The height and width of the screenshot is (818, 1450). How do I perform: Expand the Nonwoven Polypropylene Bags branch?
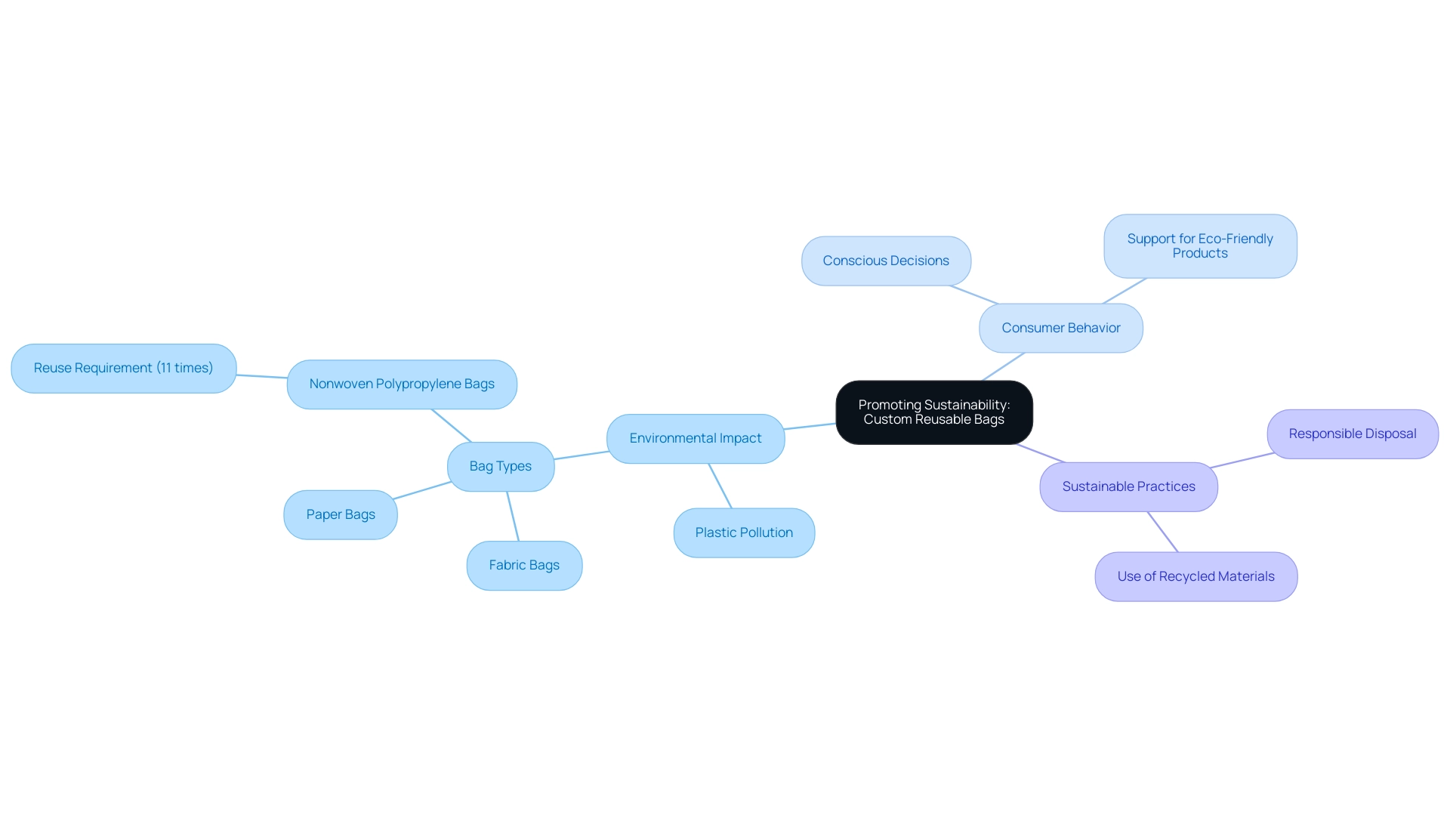[x=403, y=383]
